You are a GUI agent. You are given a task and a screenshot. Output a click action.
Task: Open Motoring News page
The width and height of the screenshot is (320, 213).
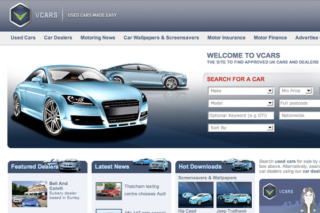pyautogui.click(x=98, y=38)
